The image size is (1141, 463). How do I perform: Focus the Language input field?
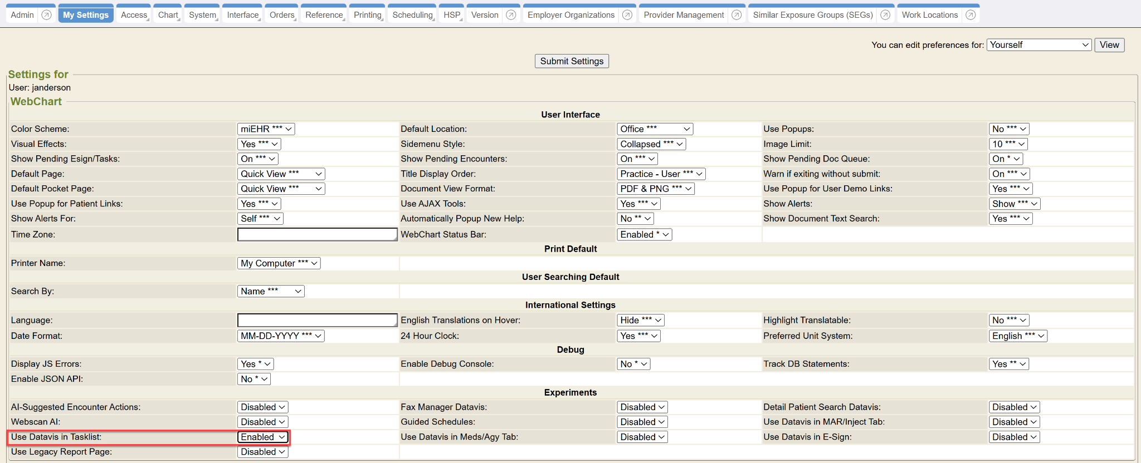(x=317, y=321)
